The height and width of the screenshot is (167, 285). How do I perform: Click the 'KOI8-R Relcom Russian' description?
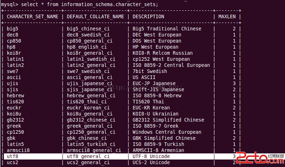[163, 53]
